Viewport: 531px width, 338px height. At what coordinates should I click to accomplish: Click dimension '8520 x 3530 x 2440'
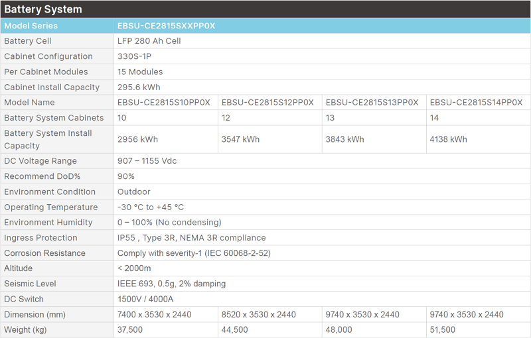pyautogui.click(x=259, y=315)
